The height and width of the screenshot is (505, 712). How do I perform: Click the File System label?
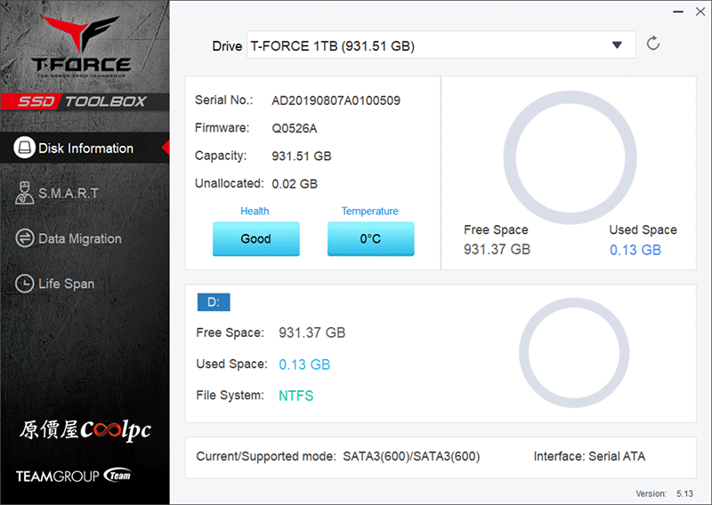pos(230,395)
